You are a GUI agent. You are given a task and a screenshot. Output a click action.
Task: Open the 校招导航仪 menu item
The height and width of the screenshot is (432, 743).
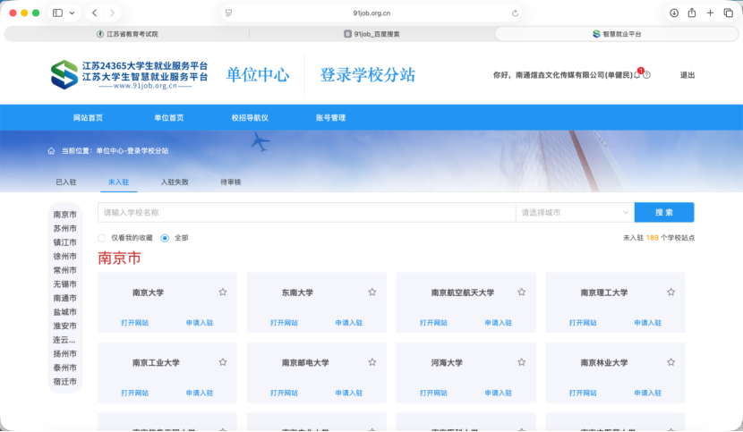point(250,117)
